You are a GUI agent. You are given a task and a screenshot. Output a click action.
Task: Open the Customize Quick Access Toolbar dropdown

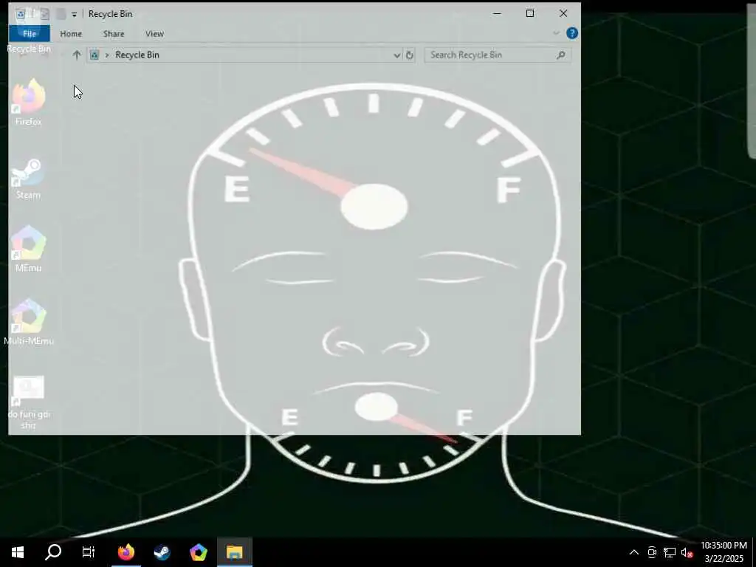pyautogui.click(x=75, y=15)
